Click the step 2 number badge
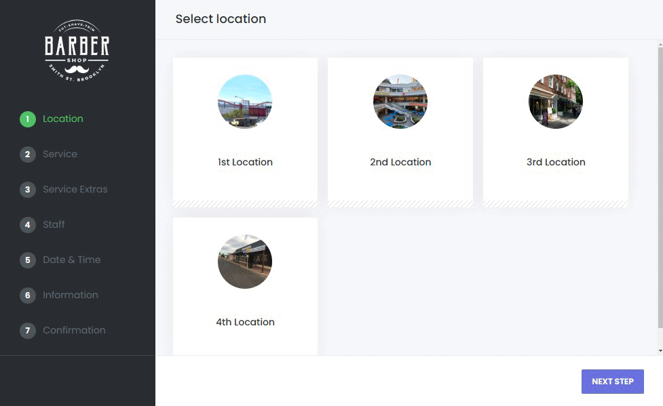Image resolution: width=663 pixels, height=406 pixels. coord(28,155)
